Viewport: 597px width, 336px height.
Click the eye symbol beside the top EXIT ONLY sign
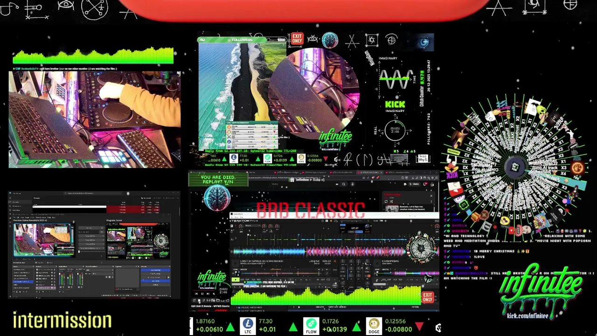pyautogui.click(x=313, y=39)
